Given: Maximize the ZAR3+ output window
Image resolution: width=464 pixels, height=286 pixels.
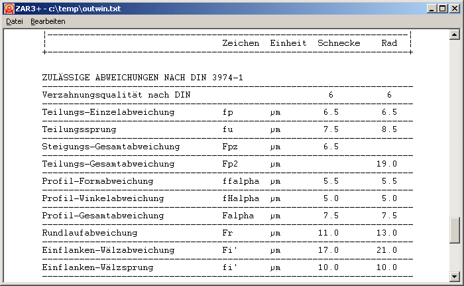Looking at the screenshot, I should pos(443,7).
